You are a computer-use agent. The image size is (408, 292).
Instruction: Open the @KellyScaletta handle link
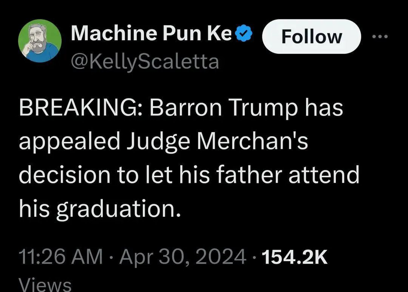point(144,62)
